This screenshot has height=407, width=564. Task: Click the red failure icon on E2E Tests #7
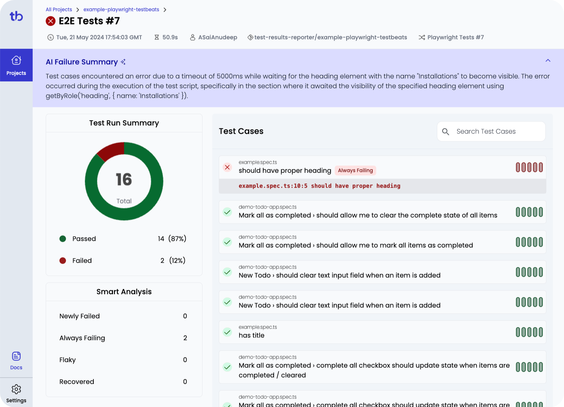[x=51, y=21]
